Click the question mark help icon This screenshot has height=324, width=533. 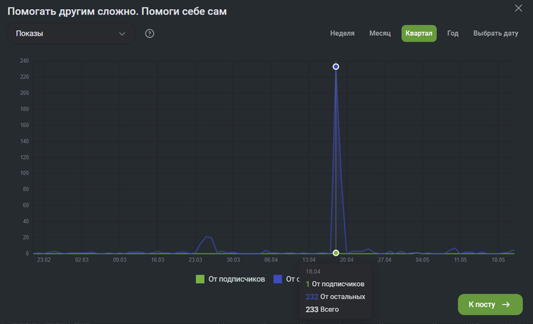150,33
